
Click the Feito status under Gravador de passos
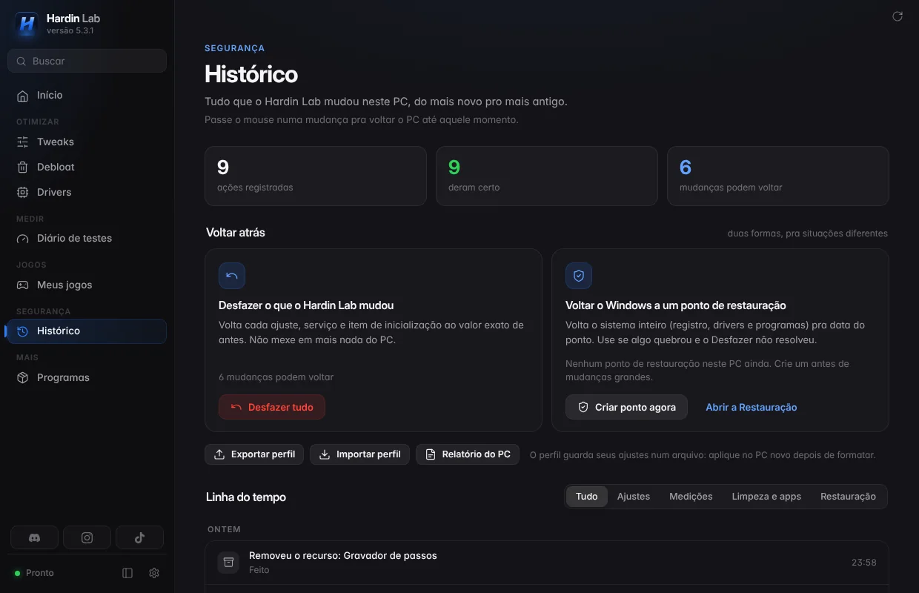pos(259,570)
